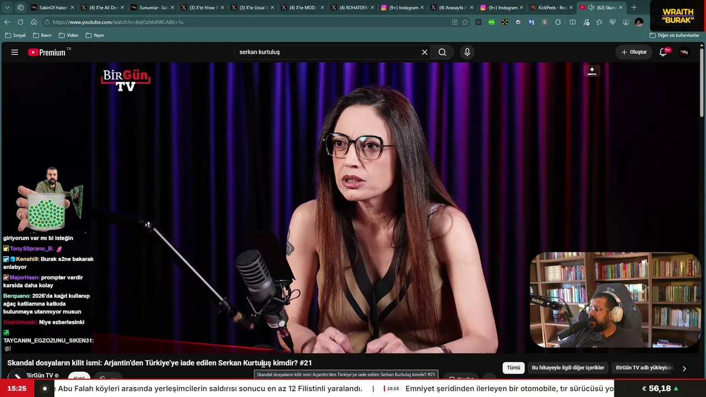Open the split screen browser view
Screen dimensions: 706x397
click(x=573, y=22)
